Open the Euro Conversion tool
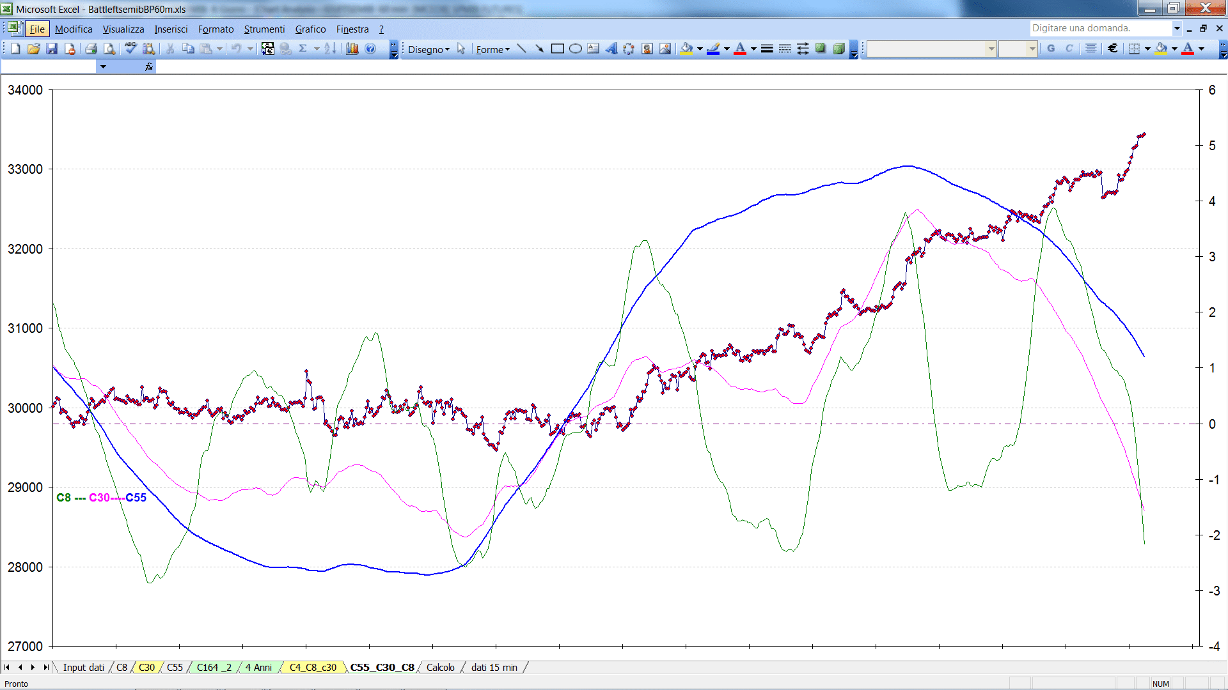The image size is (1228, 690). tap(268, 49)
